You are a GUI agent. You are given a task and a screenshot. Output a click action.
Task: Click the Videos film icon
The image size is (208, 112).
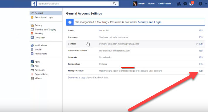point(32,78)
